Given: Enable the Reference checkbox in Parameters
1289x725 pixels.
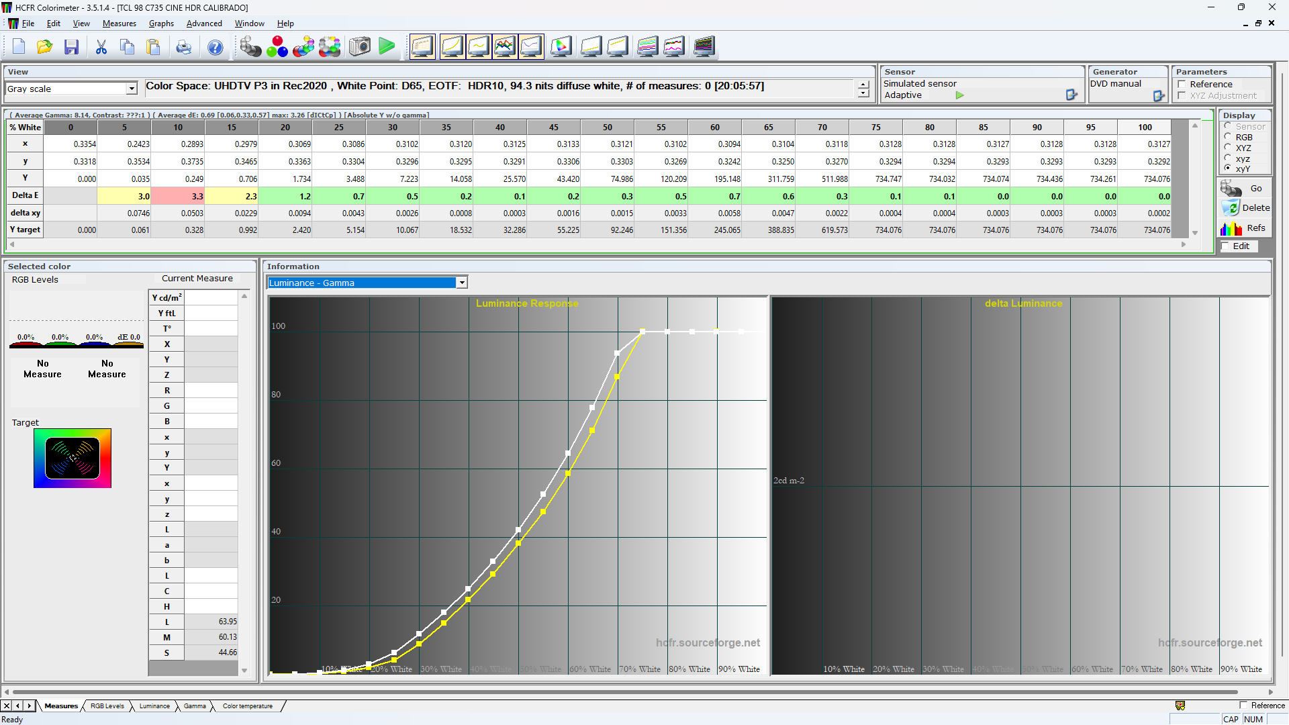Looking at the screenshot, I should click(1182, 85).
